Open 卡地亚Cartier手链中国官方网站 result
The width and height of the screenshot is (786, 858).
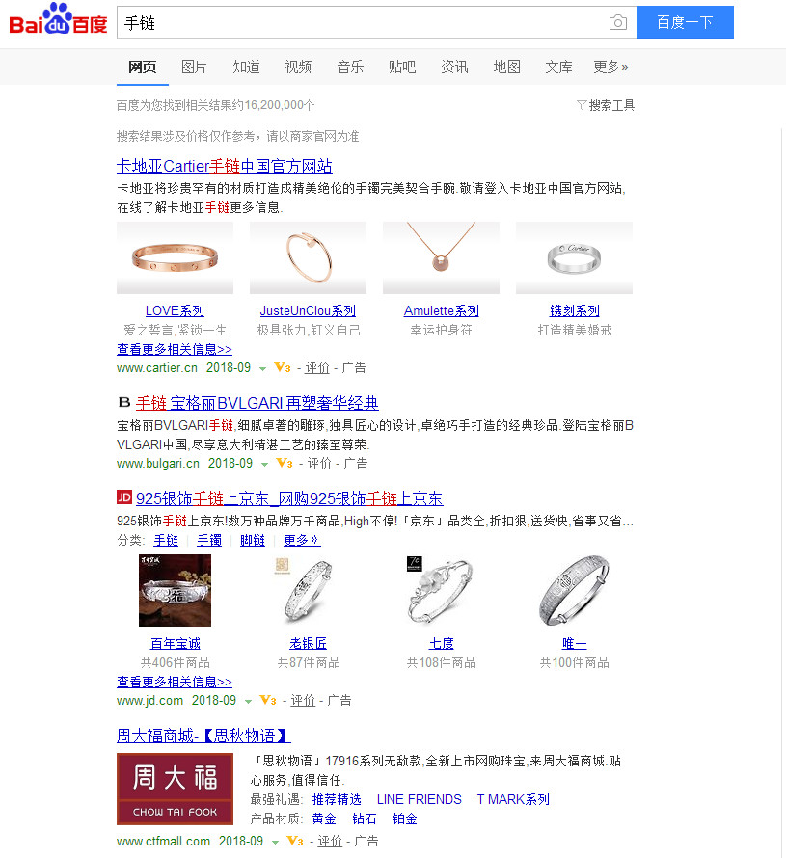click(x=225, y=166)
